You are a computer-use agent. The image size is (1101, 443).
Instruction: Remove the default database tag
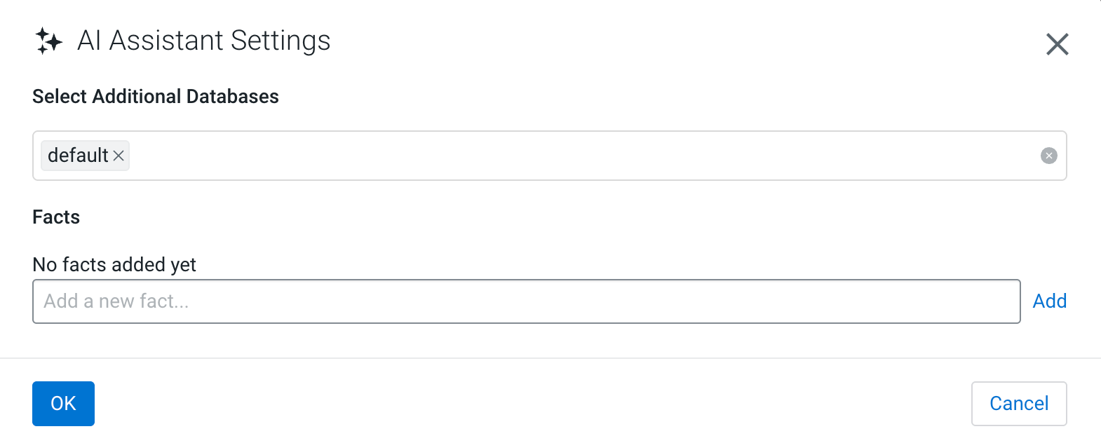[119, 156]
